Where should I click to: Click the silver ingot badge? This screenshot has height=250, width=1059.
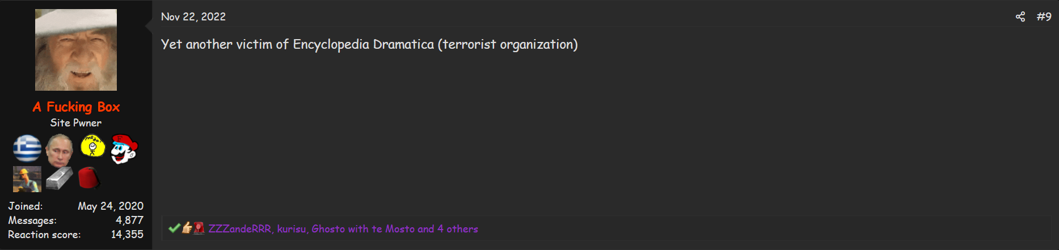click(x=60, y=179)
